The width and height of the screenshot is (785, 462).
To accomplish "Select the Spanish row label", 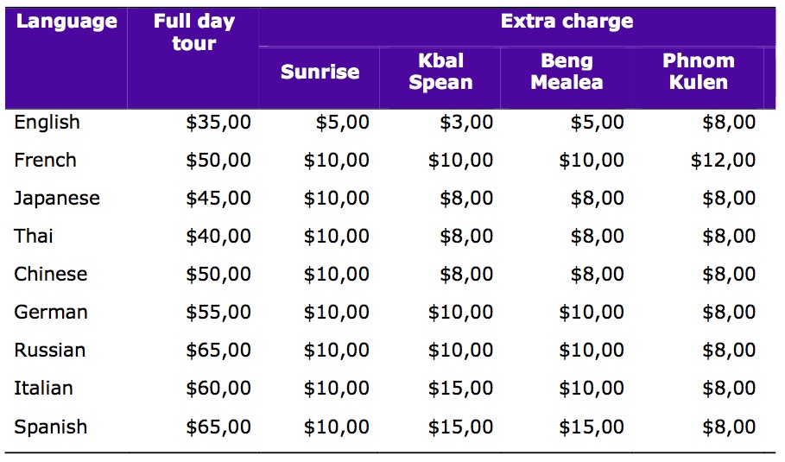I will (51, 427).
